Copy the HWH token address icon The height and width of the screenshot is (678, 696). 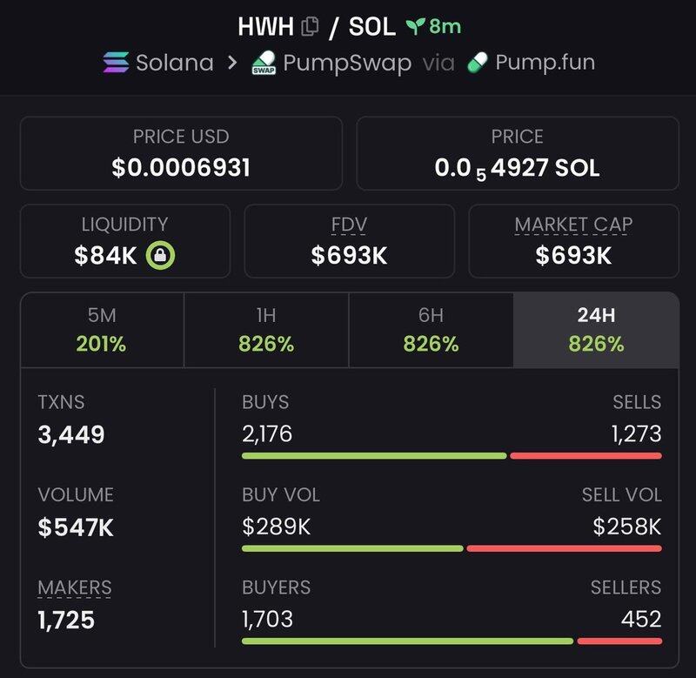(310, 27)
